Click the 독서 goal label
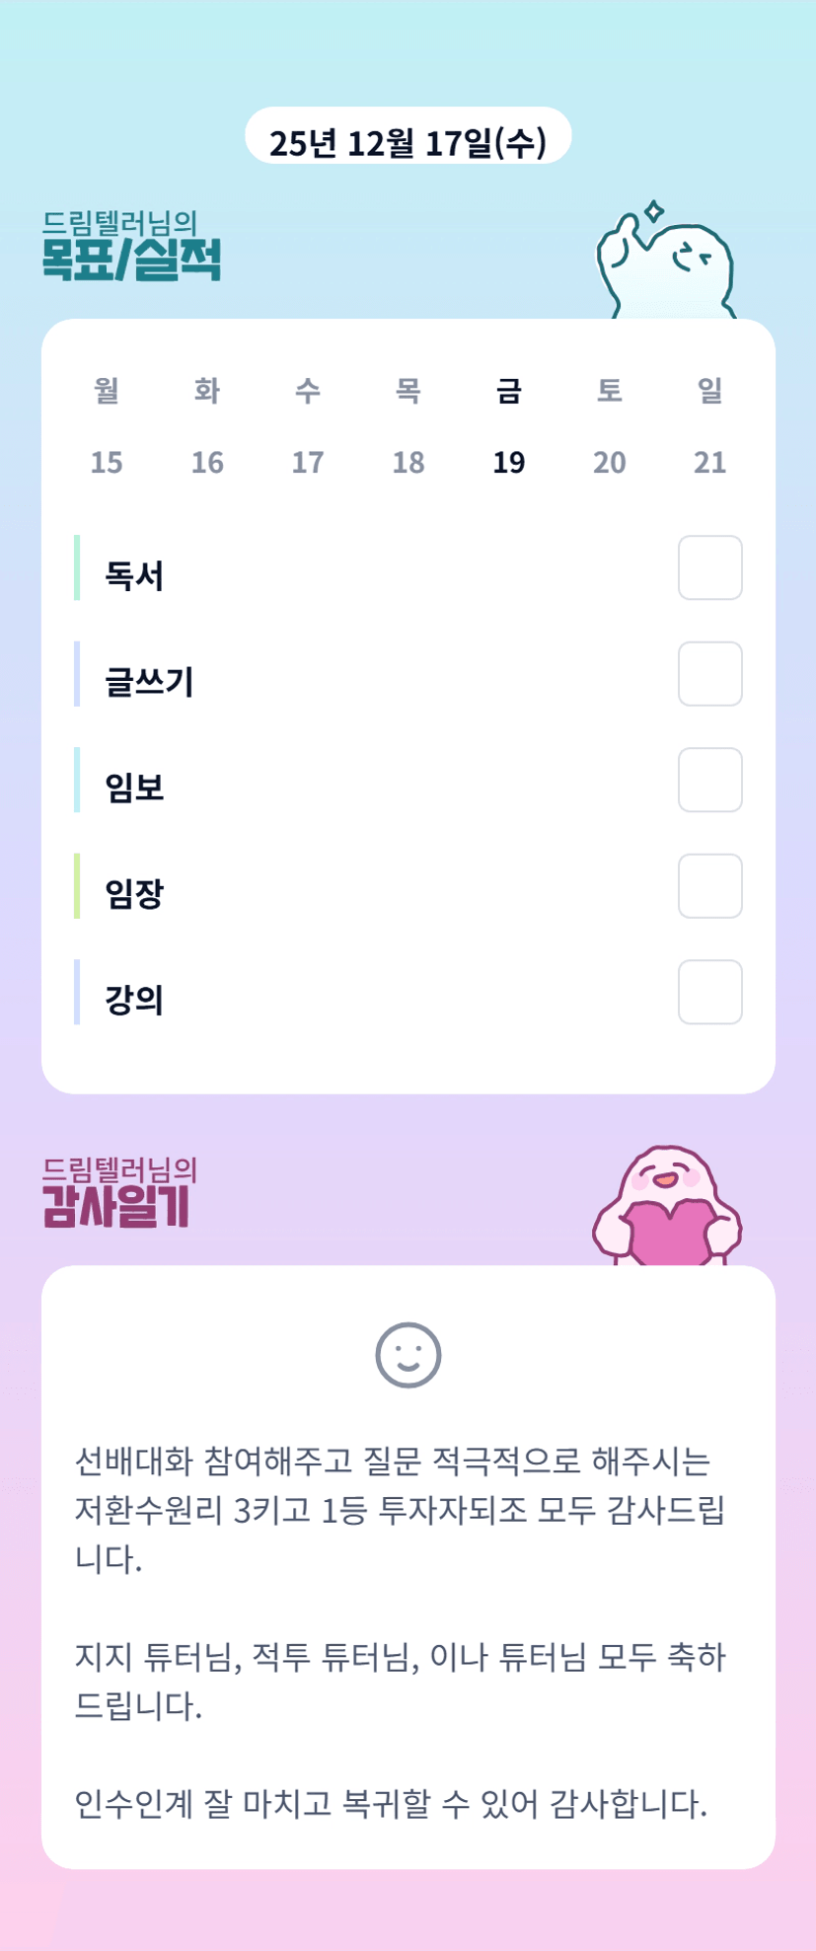Viewport: 816px width, 1951px height. tap(134, 575)
